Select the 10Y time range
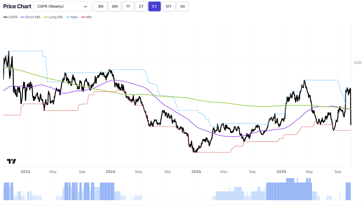The width and height of the screenshot is (363, 205). click(168, 6)
